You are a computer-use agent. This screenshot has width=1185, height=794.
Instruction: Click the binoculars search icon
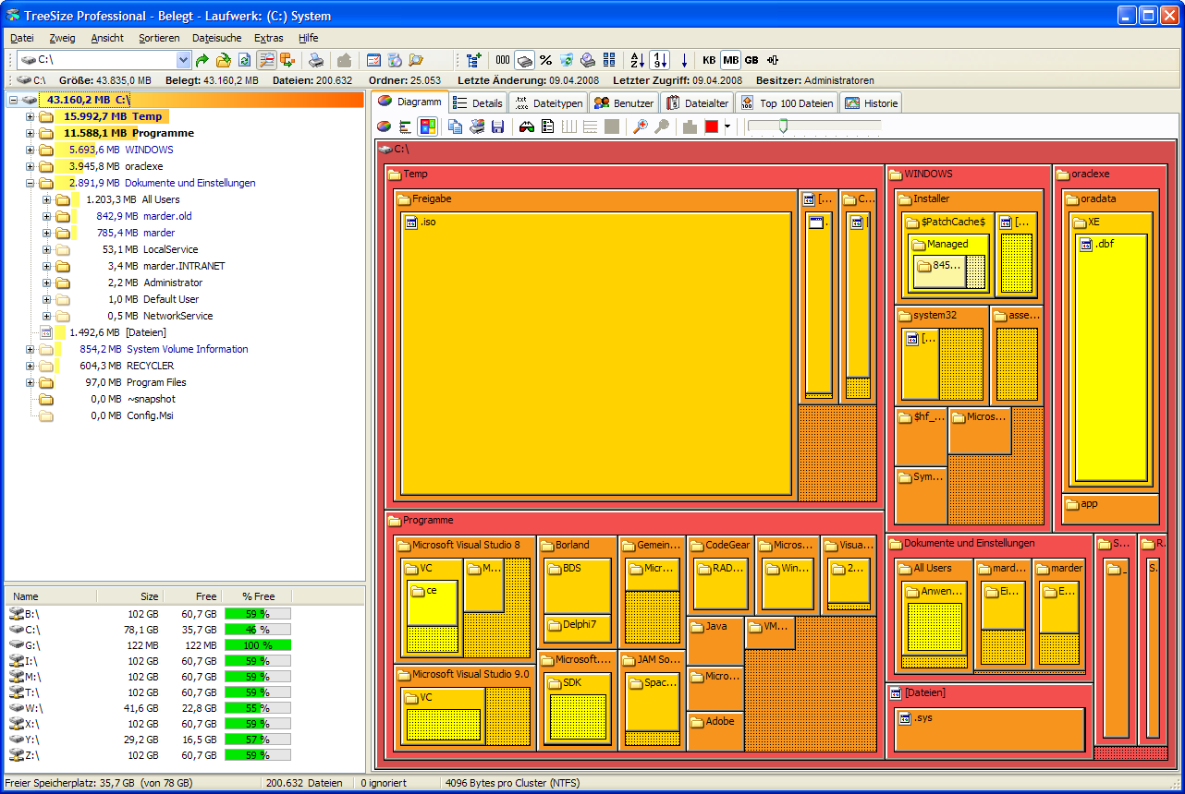[527, 126]
